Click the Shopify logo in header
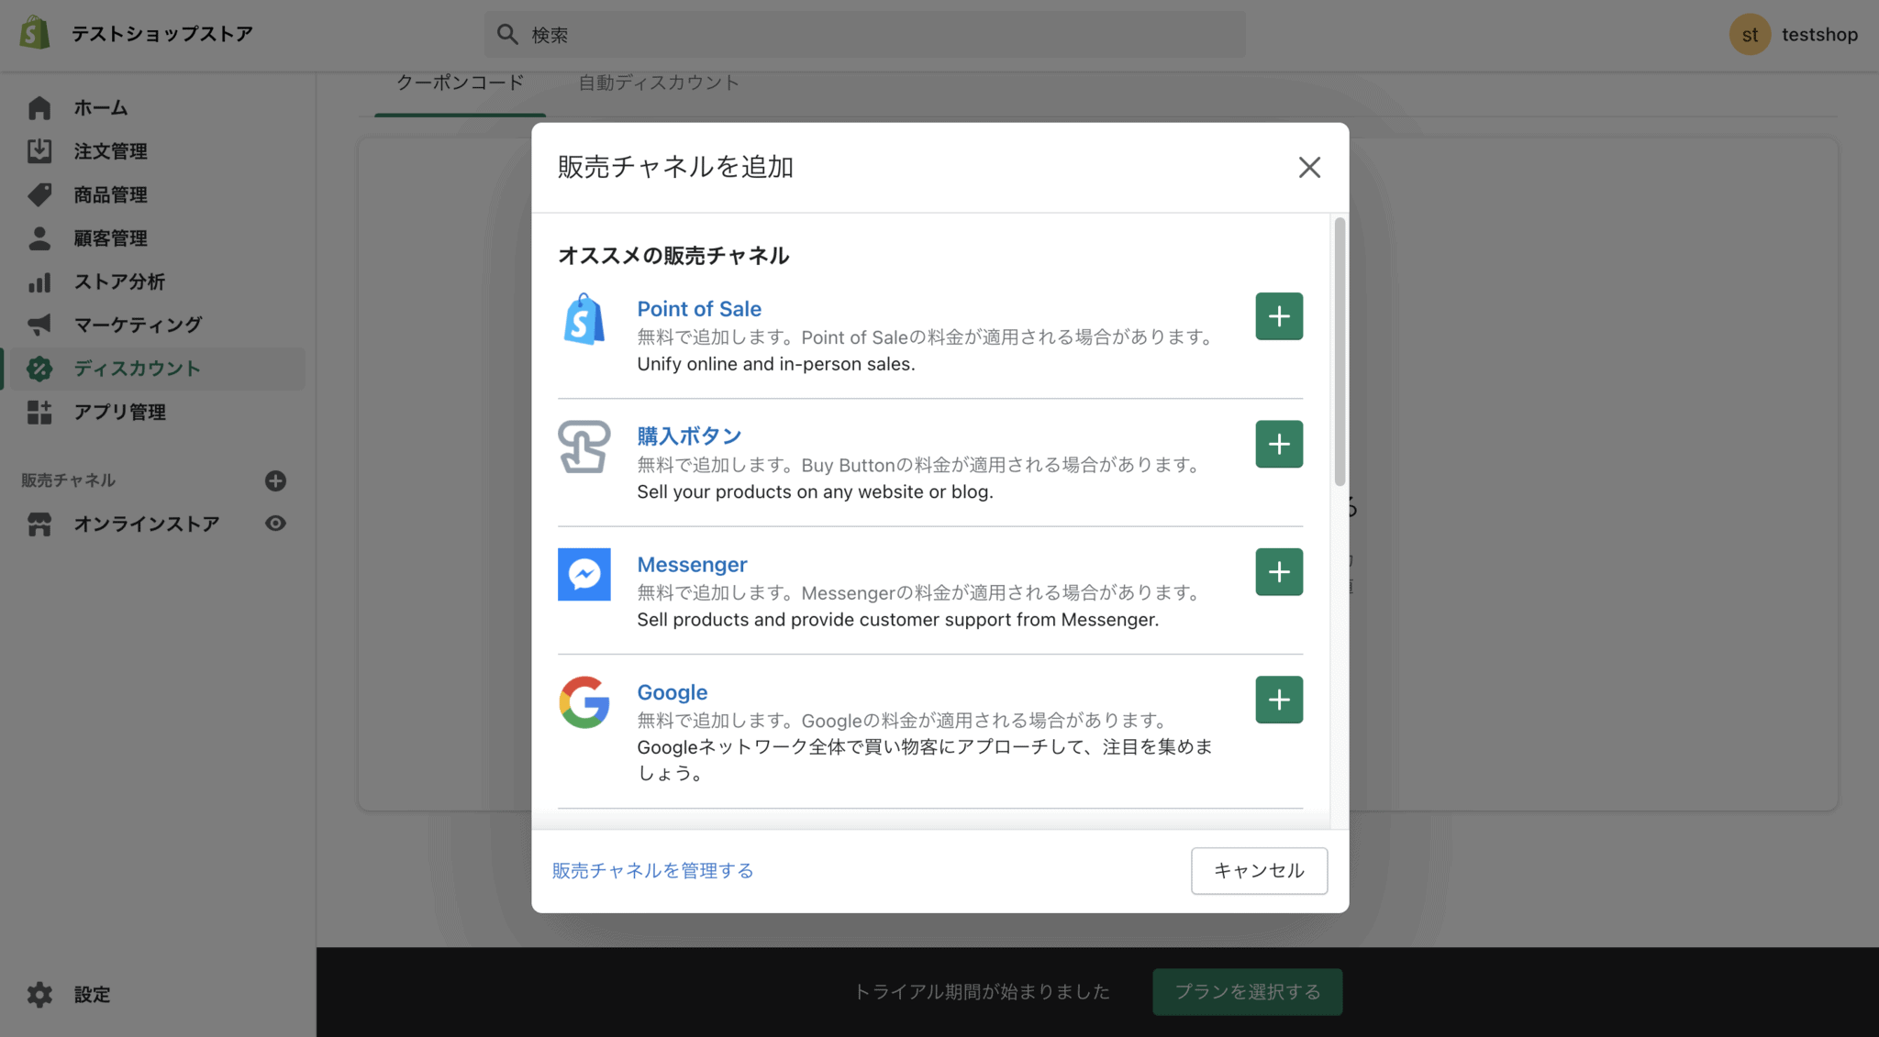Viewport: 1879px width, 1037px height. click(35, 34)
